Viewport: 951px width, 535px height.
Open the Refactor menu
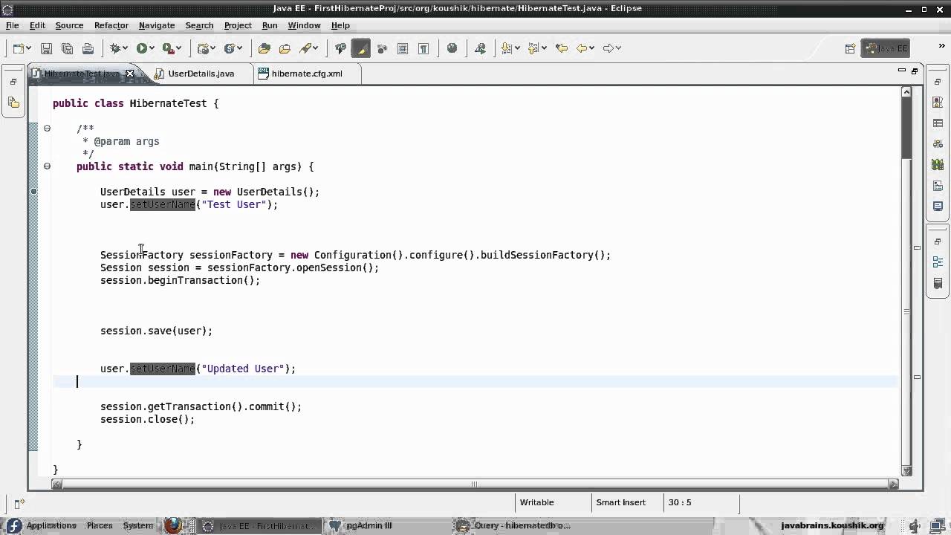(x=111, y=25)
